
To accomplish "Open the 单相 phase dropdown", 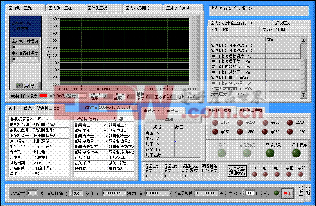I will click(173, 120).
